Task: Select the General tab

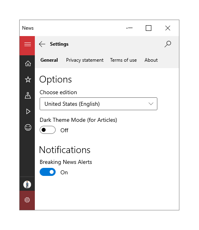Action: (x=49, y=60)
